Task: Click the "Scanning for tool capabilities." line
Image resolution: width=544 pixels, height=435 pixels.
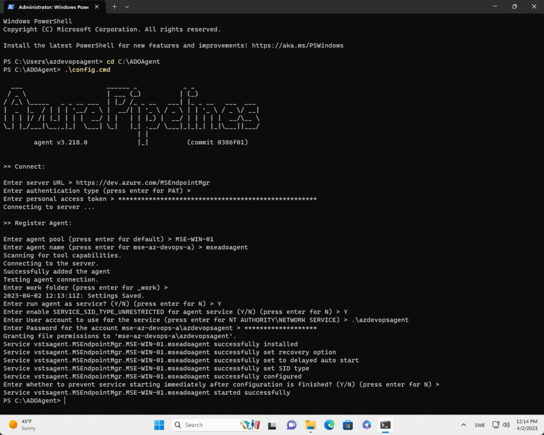Action: pos(63,255)
